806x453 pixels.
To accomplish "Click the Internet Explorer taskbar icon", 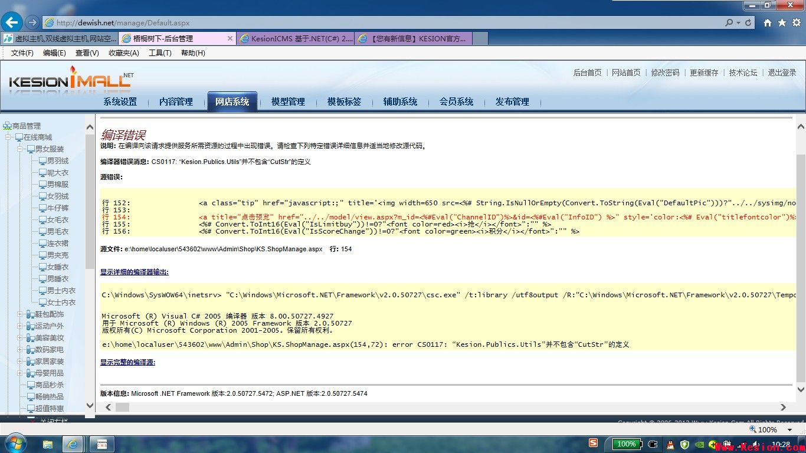I will (x=73, y=444).
